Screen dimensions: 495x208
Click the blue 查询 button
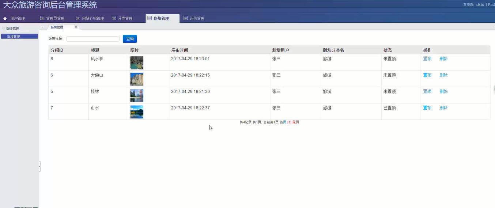[130, 39]
